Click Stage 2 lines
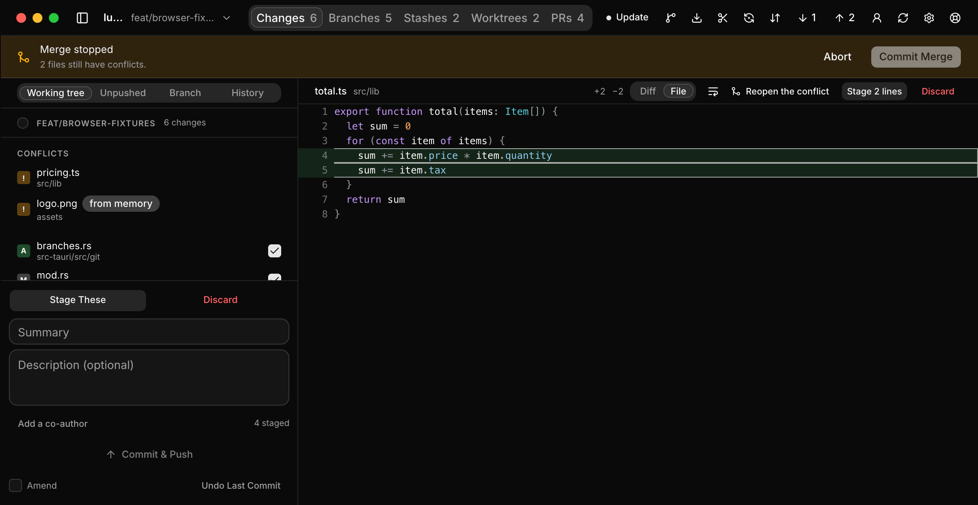The width and height of the screenshot is (978, 505). point(874,91)
